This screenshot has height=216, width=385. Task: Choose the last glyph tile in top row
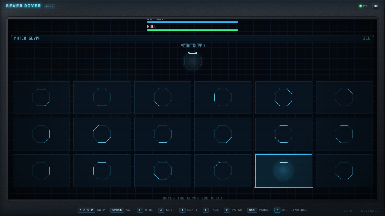[344, 97]
